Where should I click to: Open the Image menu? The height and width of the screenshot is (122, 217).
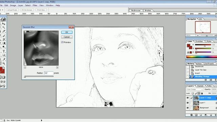13,5
